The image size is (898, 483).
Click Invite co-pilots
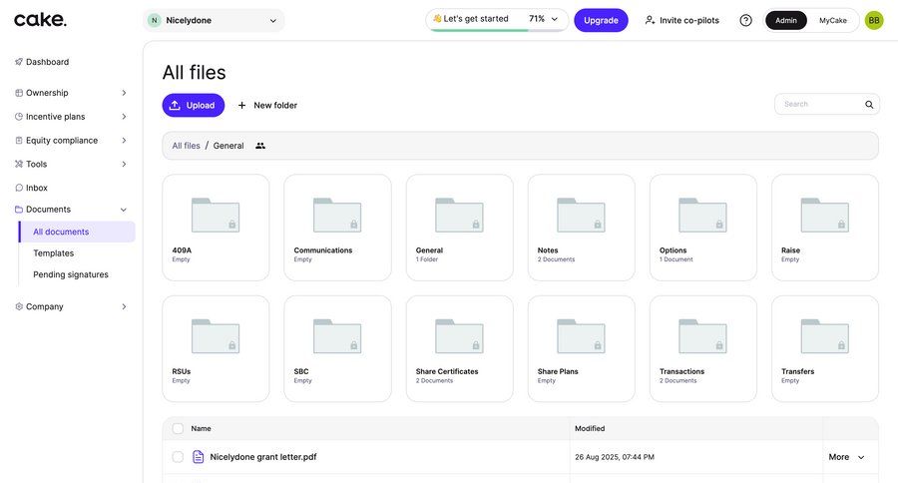click(x=681, y=21)
